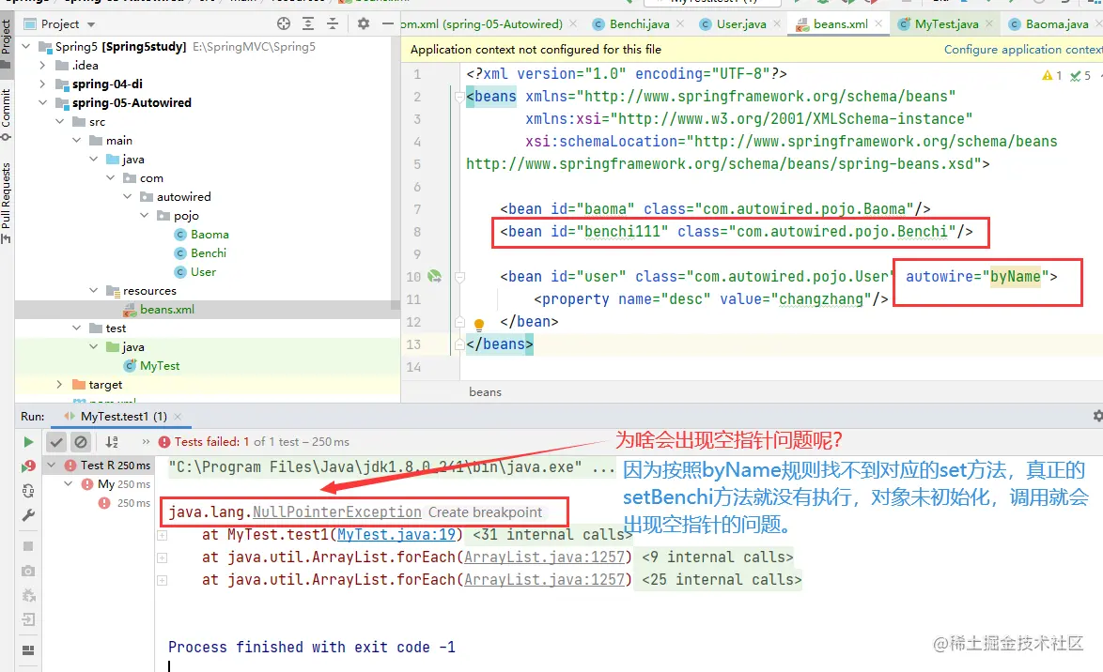Switch to pom.xml editor tab
The width and height of the screenshot is (1103, 672).
(481, 23)
